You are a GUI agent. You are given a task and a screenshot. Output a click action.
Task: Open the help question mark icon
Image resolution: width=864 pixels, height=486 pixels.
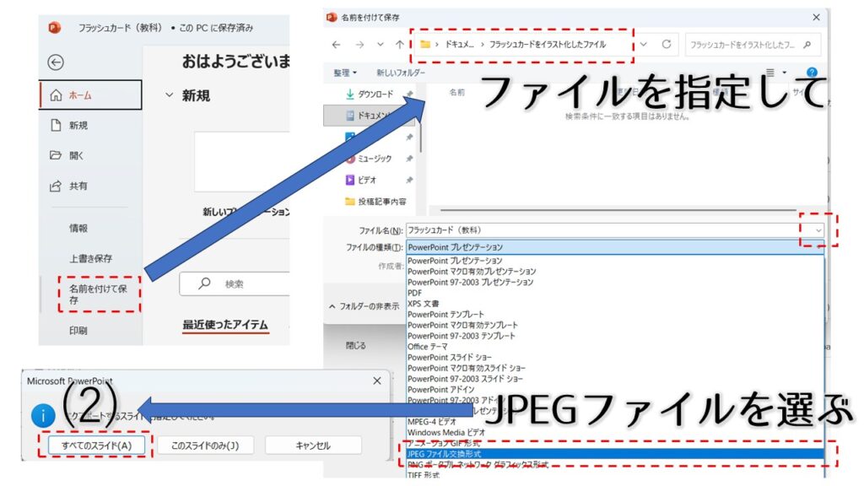[x=812, y=73]
